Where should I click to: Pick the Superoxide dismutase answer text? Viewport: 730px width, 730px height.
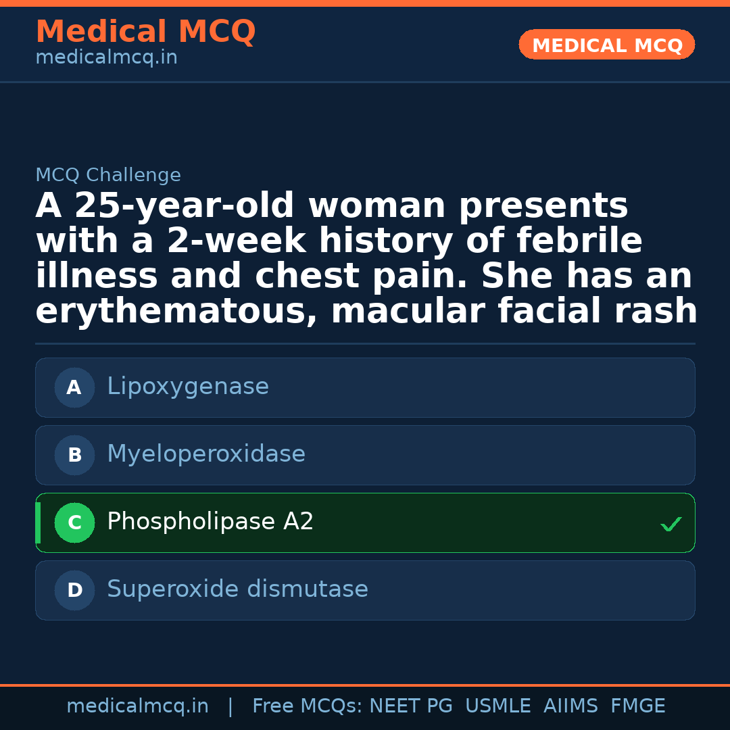237,589
